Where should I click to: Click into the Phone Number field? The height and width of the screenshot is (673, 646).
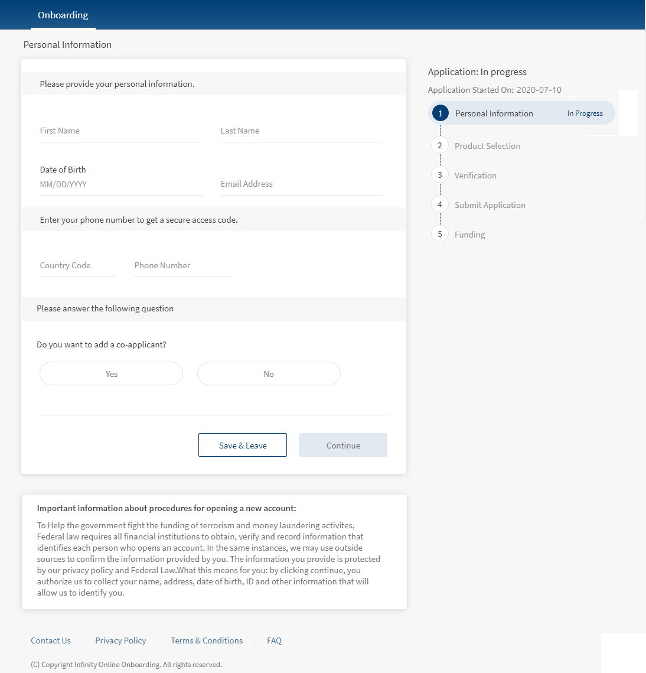click(182, 266)
